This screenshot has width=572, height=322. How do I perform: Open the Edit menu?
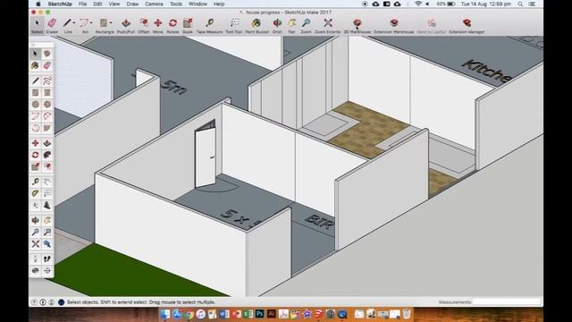coord(97,4)
